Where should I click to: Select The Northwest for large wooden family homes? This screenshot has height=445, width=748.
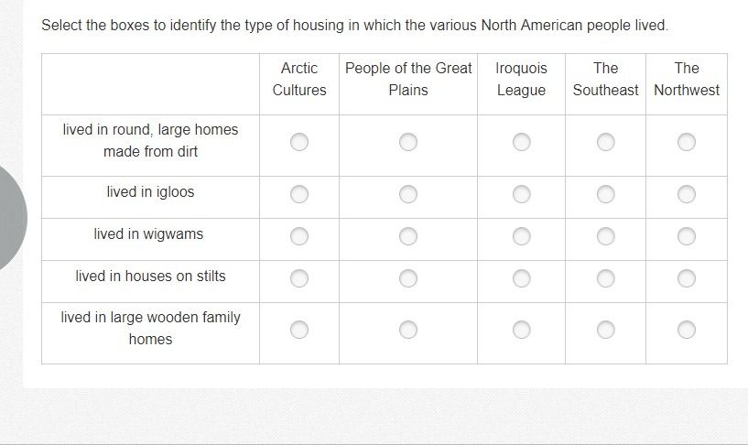click(x=687, y=330)
